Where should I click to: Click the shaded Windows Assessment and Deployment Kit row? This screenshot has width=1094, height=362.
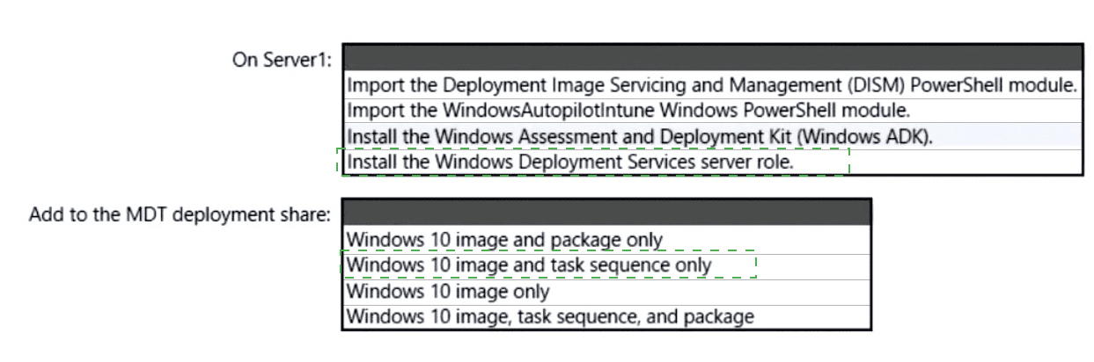[639, 137]
